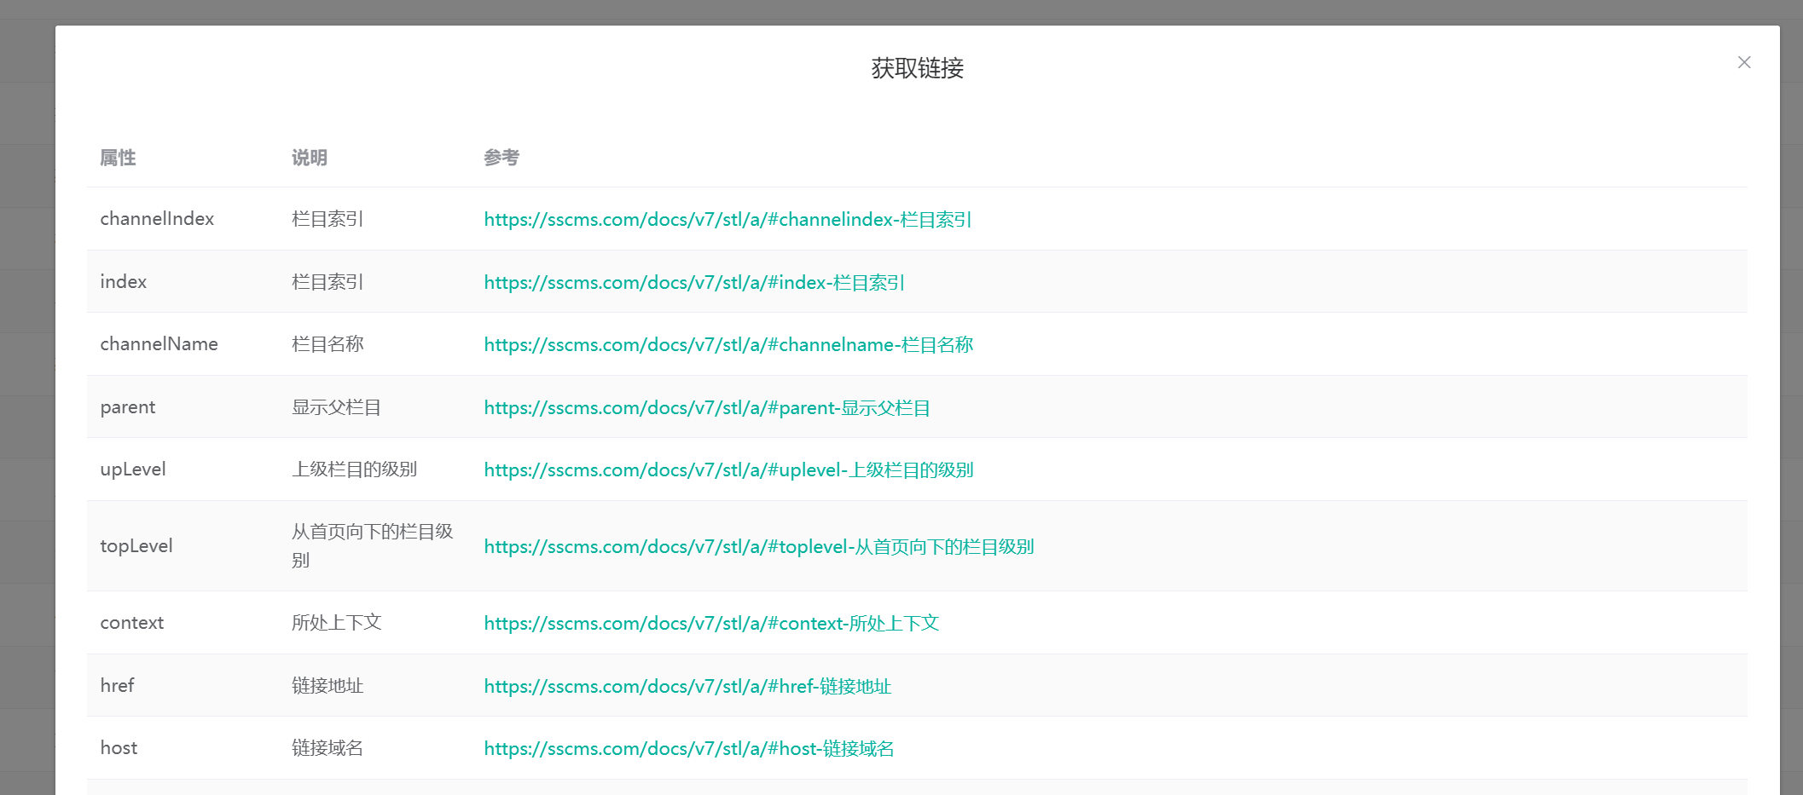
Task: Click the 属性 column header
Action: [118, 158]
